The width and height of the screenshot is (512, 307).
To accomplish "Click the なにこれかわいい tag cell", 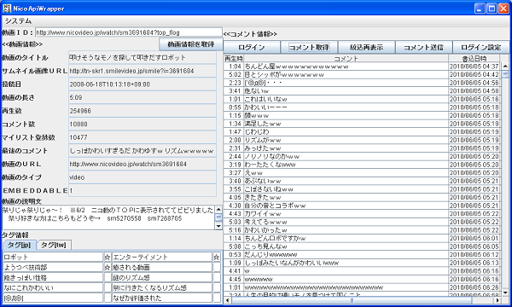I will point(53,287).
